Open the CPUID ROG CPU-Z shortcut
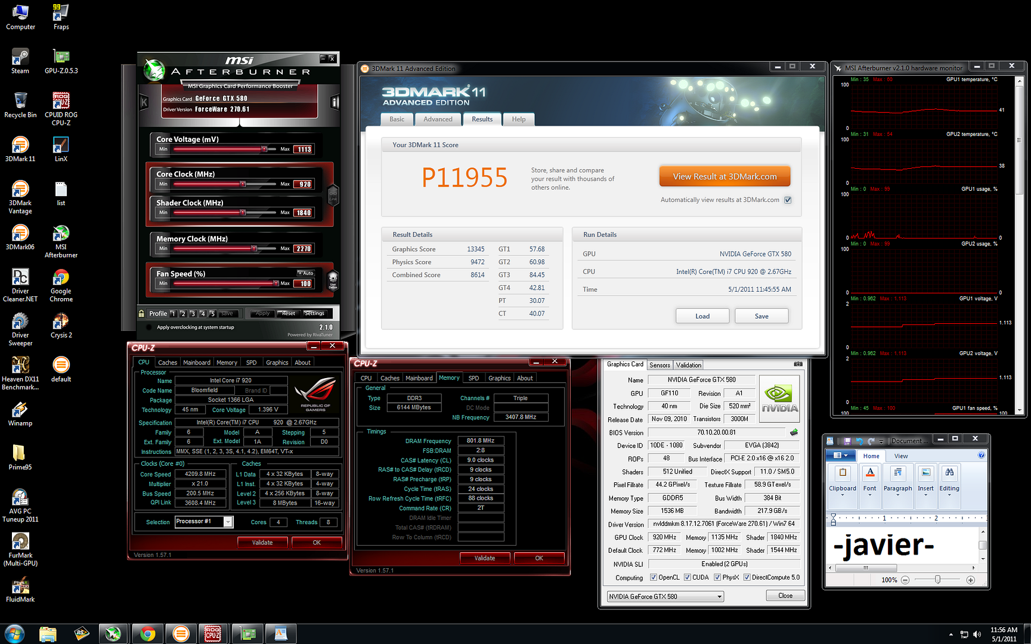1031x644 pixels. 61,109
